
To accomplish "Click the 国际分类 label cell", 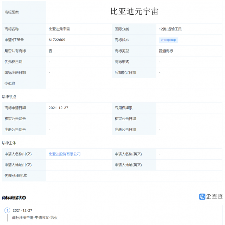I will click(x=134, y=29).
